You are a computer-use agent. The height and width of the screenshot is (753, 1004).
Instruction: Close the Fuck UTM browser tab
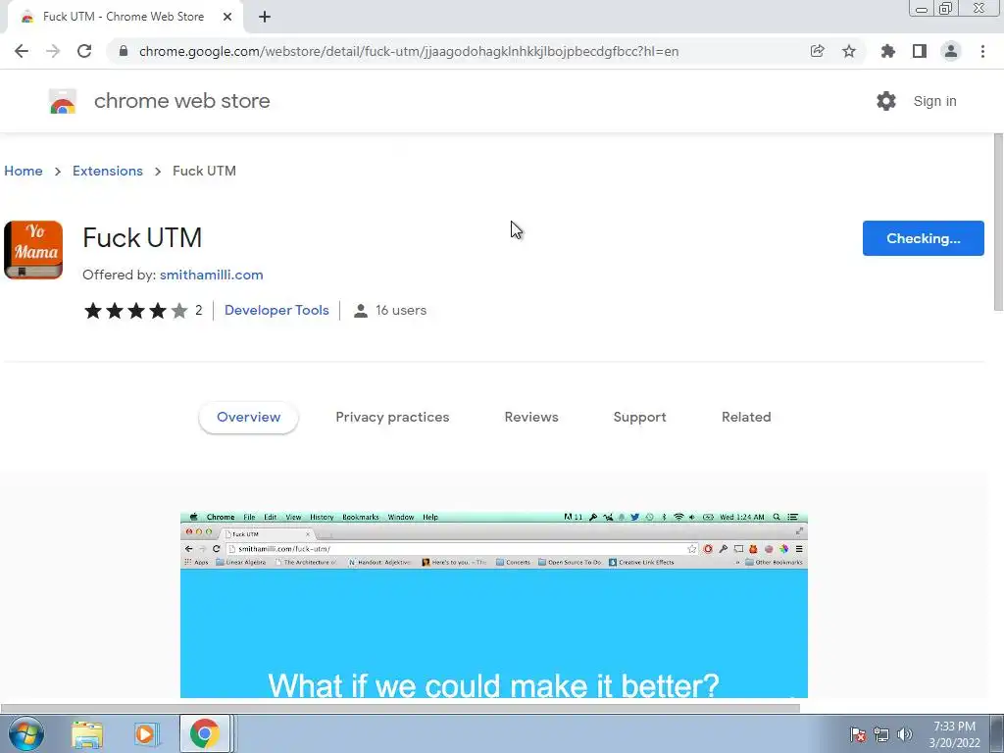tap(227, 17)
